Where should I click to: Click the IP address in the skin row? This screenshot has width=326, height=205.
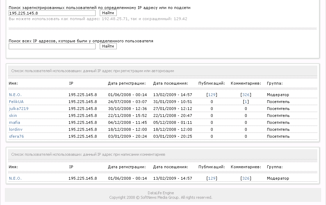[82, 116]
